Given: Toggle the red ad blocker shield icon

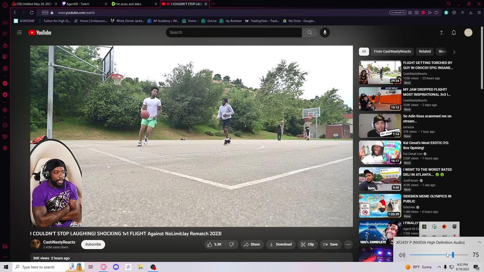Looking at the screenshot, I should (x=423, y=12).
